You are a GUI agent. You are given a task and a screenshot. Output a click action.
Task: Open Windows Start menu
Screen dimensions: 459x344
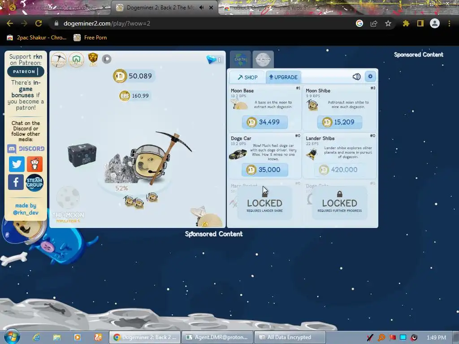12,337
